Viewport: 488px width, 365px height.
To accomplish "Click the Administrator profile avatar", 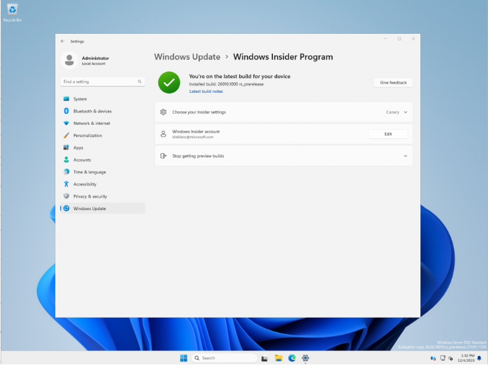I will 69,60.
